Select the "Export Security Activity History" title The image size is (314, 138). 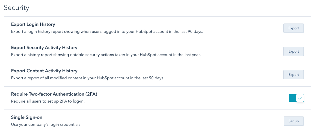tap(44, 48)
